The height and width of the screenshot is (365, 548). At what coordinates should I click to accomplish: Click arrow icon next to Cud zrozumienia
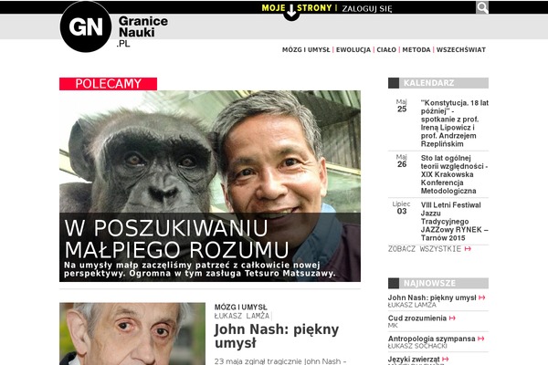pyautogui.click(x=452, y=318)
